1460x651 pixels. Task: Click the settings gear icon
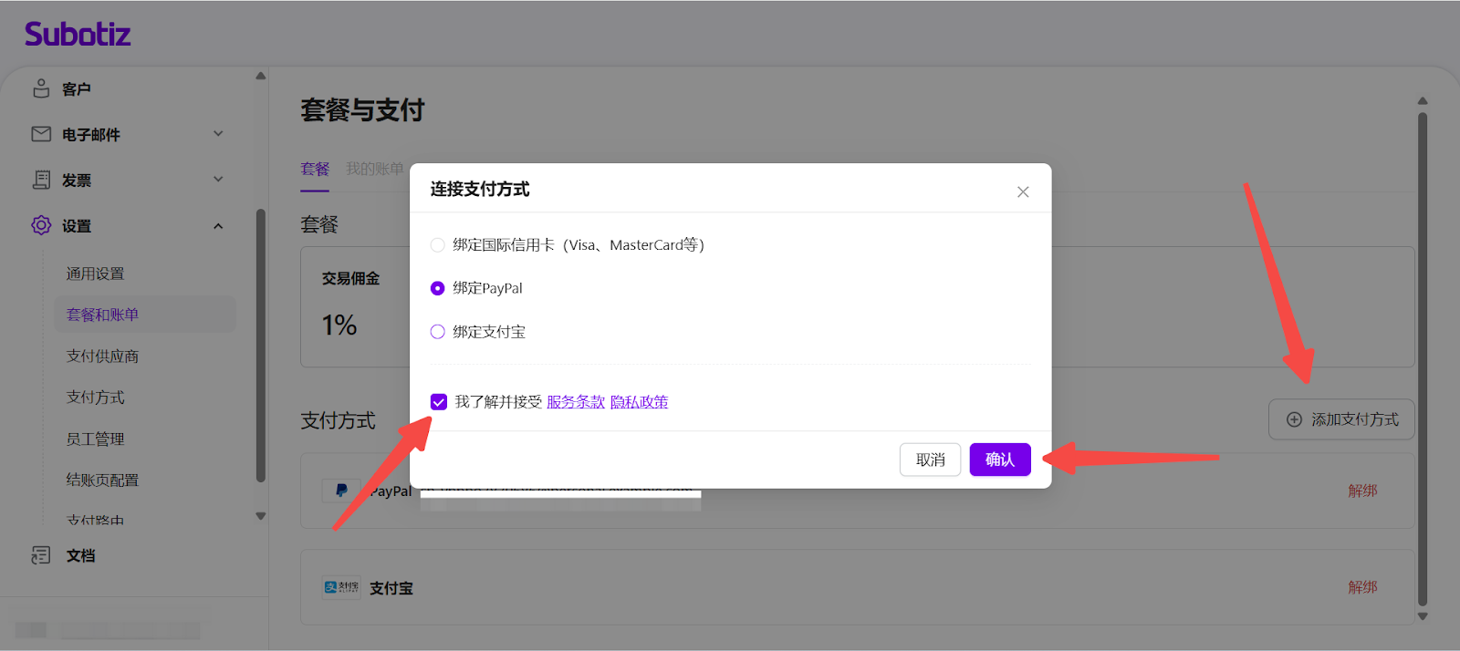[x=41, y=225]
